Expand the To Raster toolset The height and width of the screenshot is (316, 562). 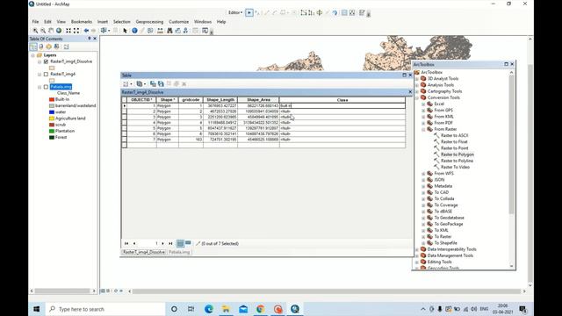coord(423,237)
